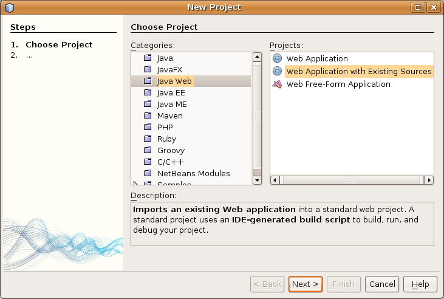The width and height of the screenshot is (444, 299).
Task: Expand the Samples category node
Action: pyautogui.click(x=135, y=183)
